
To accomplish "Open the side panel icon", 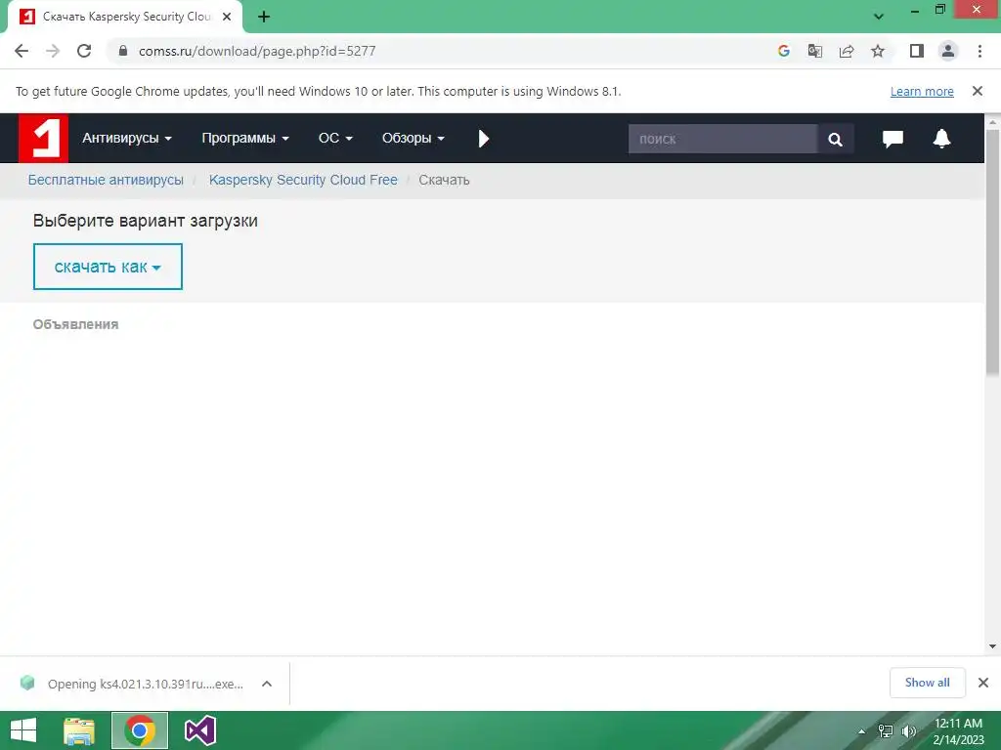I will point(917,51).
